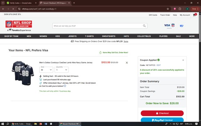
Task: Show hidden system tray icons
Action: (171, 124)
